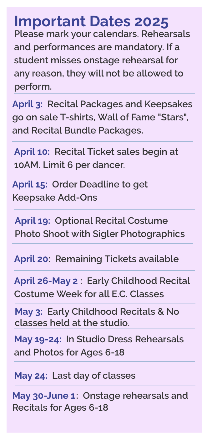The height and width of the screenshot is (437, 207).
Task: Click "classes held at the studio" text
Action: tap(72, 322)
